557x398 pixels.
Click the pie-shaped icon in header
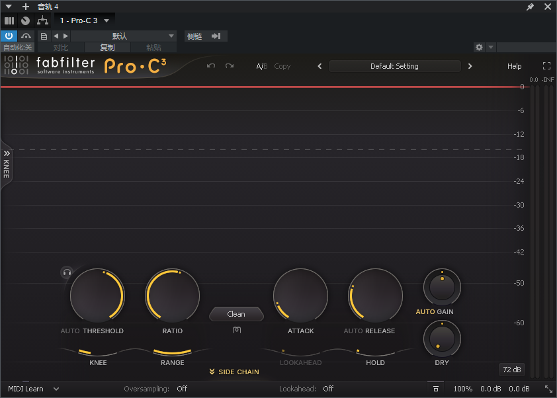(25, 20)
